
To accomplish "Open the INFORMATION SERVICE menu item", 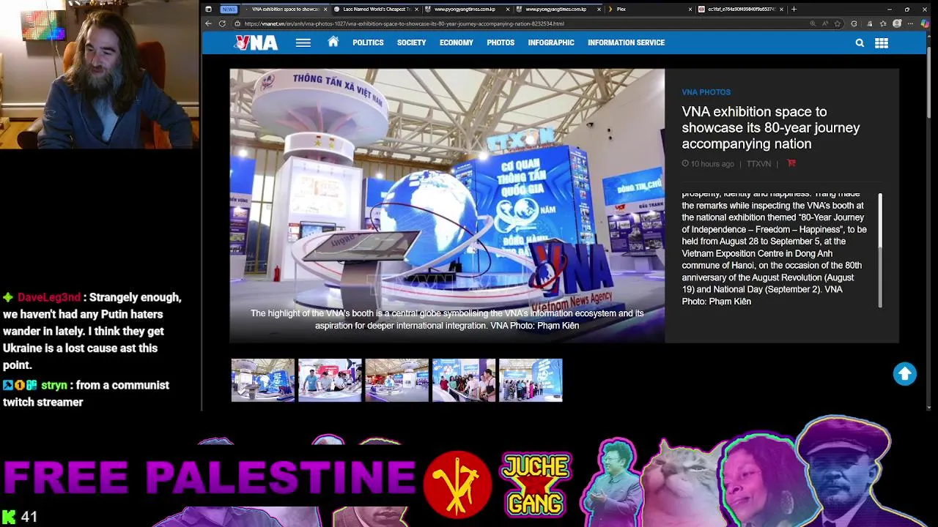I will (626, 42).
